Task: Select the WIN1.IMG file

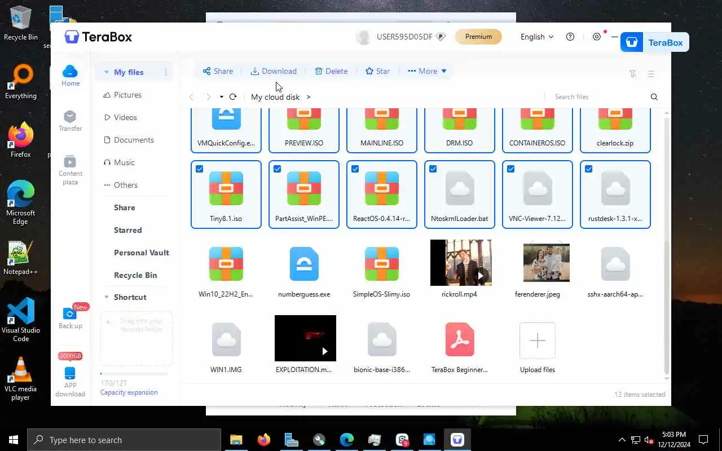Action: pyautogui.click(x=226, y=345)
